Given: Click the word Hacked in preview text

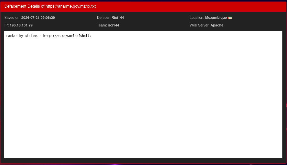Looking at the screenshot, I should (x=12, y=36).
